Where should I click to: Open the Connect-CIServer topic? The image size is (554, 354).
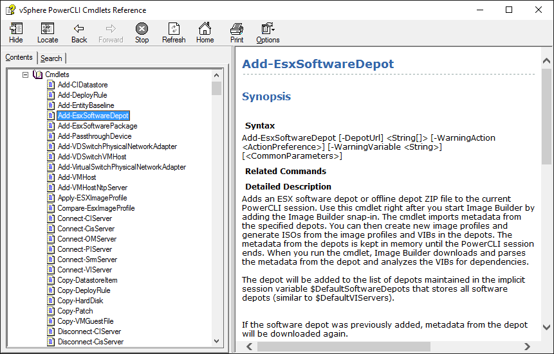pyautogui.click(x=85, y=218)
